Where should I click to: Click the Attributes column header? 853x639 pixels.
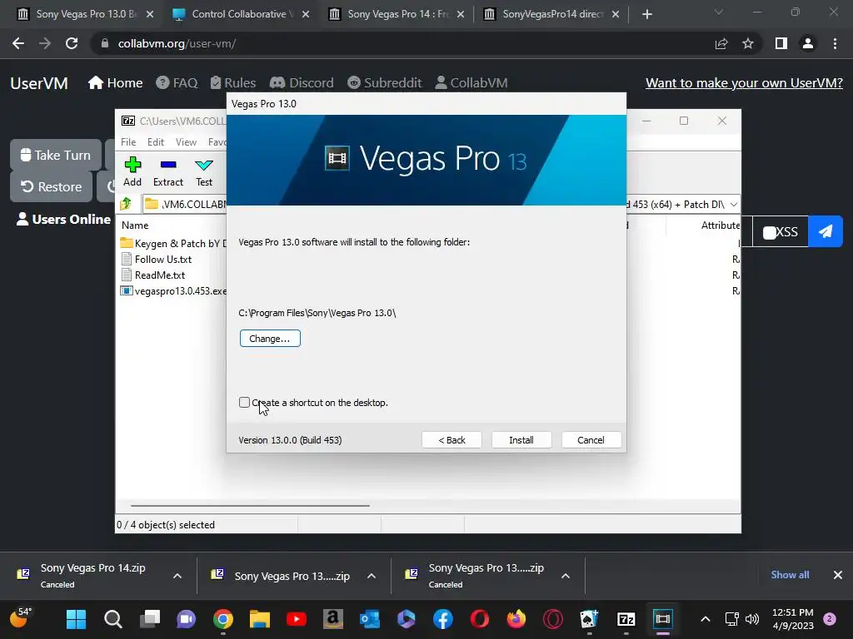point(721,225)
